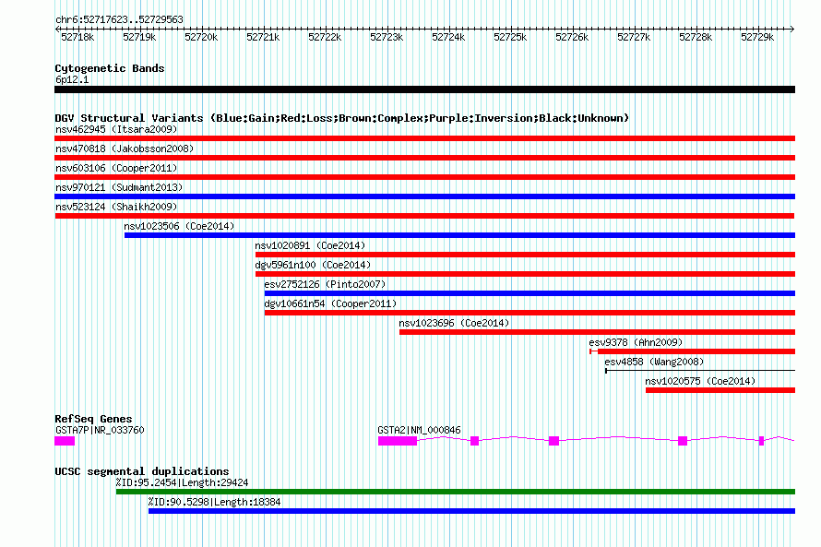Select the 52729k ruler tick label
Image resolution: width=821 pixels, height=547 pixels.
click(x=757, y=37)
